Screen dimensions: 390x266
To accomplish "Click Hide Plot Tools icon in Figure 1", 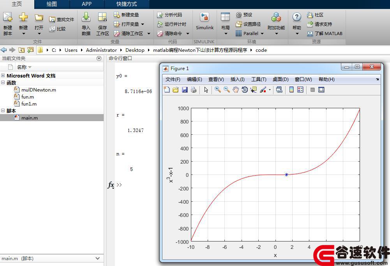I will 312,90.
